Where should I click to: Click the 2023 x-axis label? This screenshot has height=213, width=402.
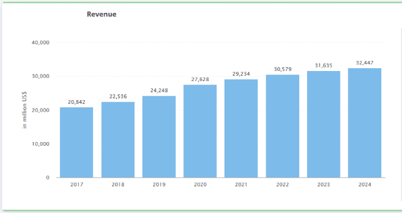pos(323,184)
